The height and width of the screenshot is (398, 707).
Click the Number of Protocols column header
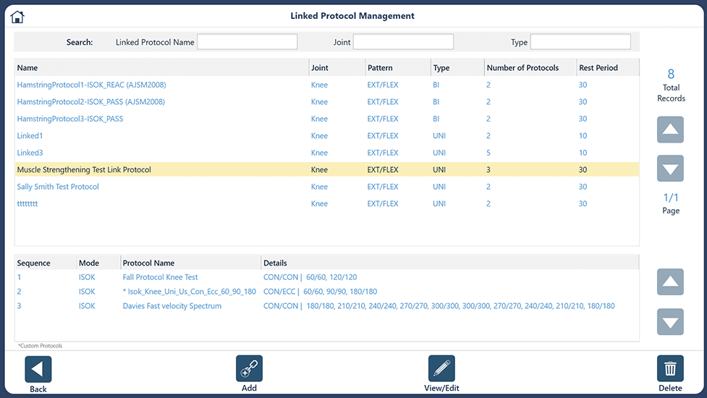coord(522,68)
